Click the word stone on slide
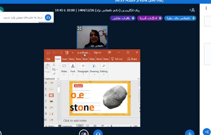The image size is (211, 135). [x=82, y=107]
